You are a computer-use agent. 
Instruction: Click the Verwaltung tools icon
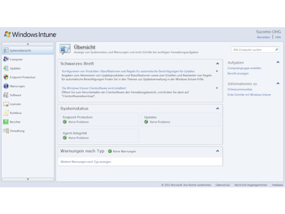click(x=6, y=131)
